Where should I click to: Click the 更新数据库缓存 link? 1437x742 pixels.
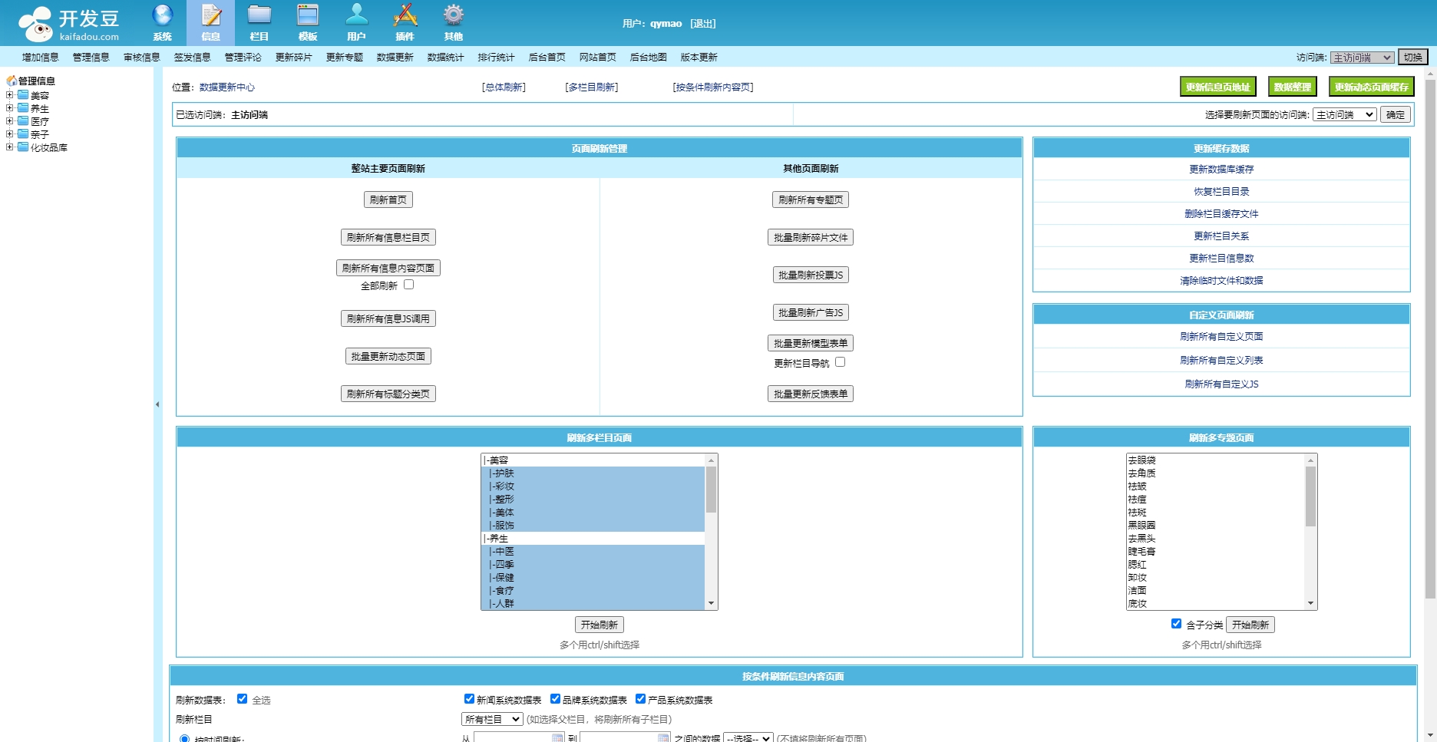[x=1221, y=170]
